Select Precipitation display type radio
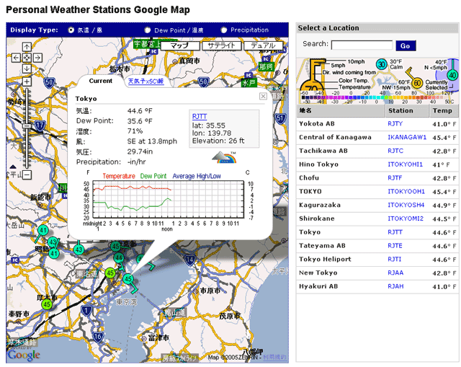Viewport: 461px width, 367px height. click(x=224, y=30)
